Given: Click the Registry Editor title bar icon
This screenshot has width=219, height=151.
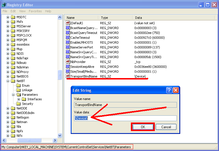Looking at the screenshot, I should pos(4,5).
